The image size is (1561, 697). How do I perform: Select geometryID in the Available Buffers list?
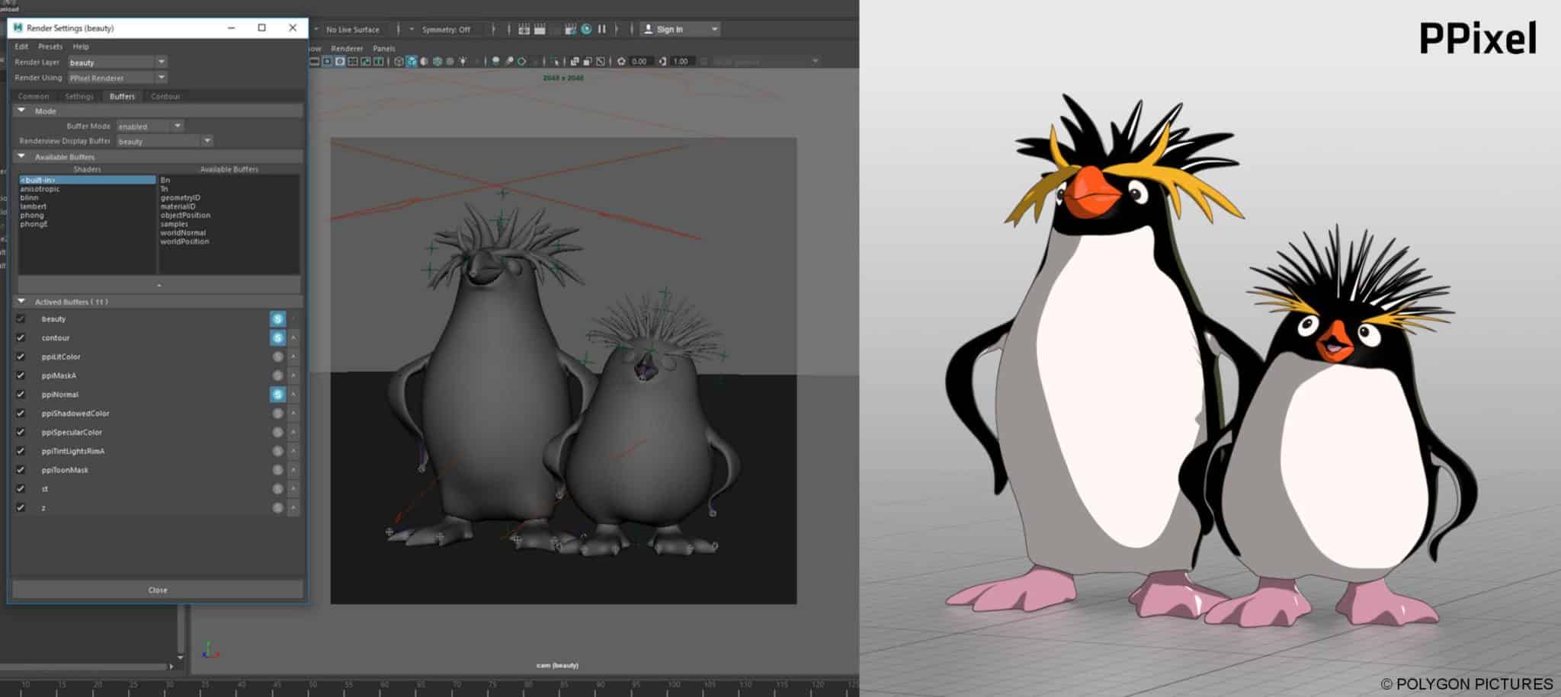click(181, 197)
